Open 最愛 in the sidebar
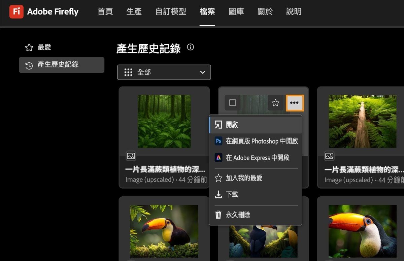Image resolution: width=404 pixels, height=261 pixels. [x=62, y=47]
